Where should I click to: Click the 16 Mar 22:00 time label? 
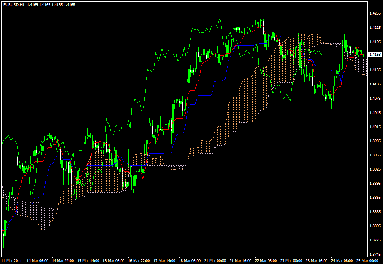(139, 260)
